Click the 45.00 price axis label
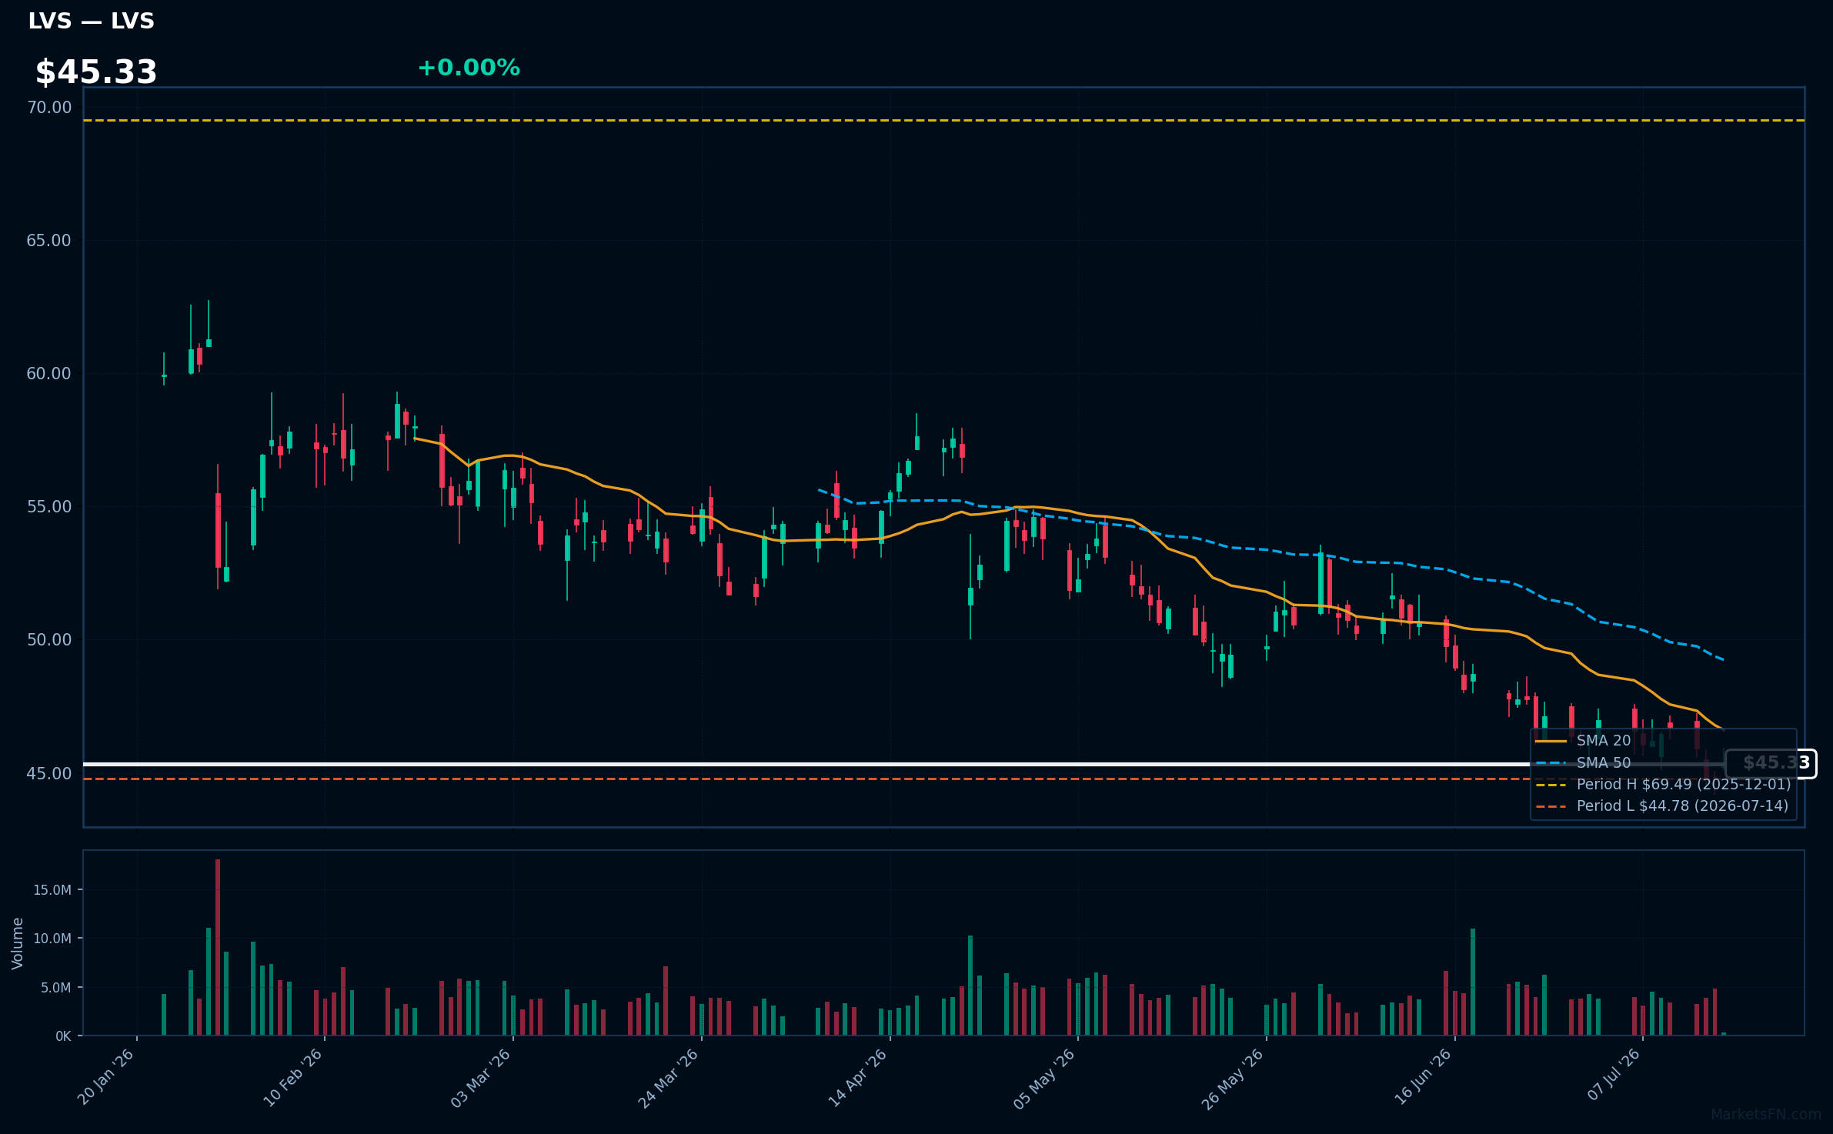 (49, 773)
